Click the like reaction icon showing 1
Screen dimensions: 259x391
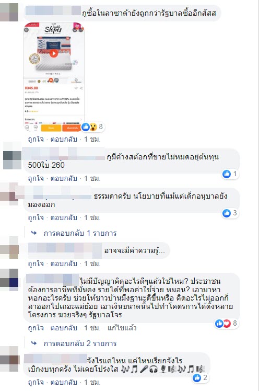point(227,174)
